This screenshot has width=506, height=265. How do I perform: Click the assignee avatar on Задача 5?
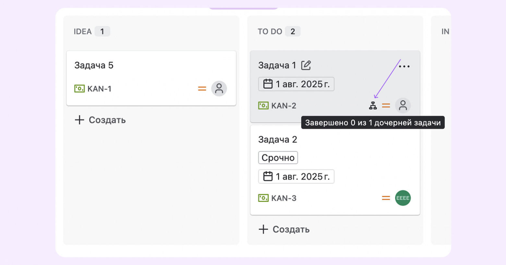coord(219,88)
